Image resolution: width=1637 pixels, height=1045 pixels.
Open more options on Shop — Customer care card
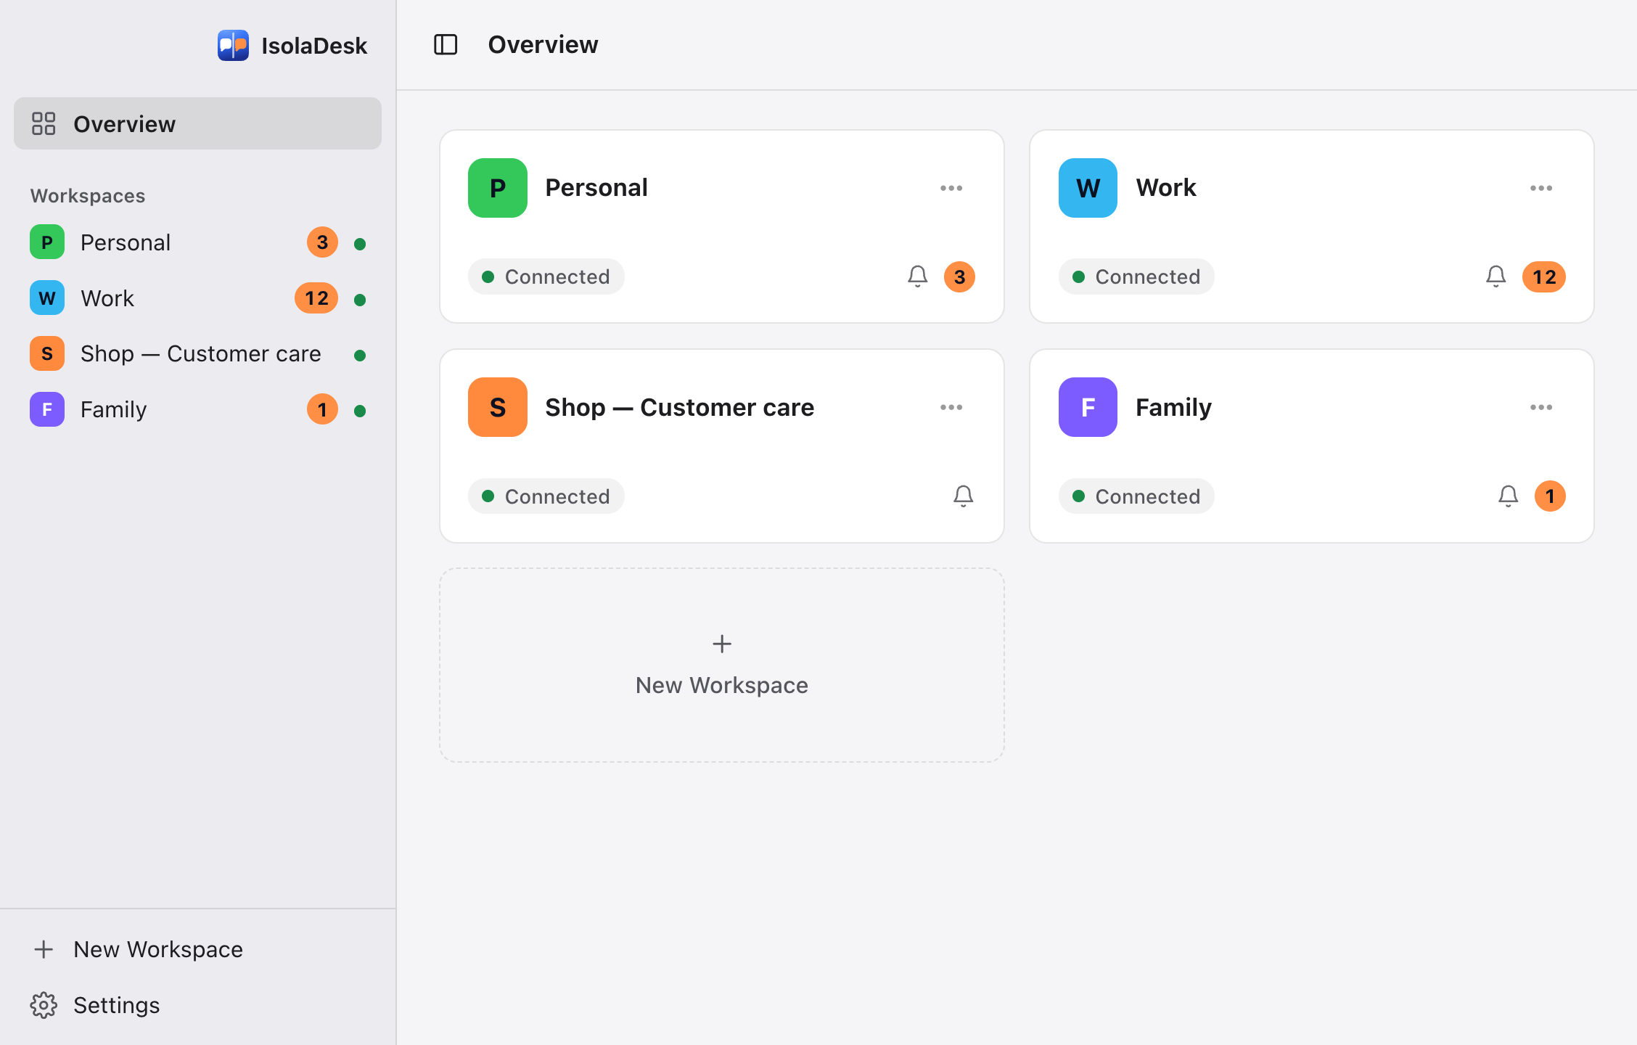(x=951, y=407)
